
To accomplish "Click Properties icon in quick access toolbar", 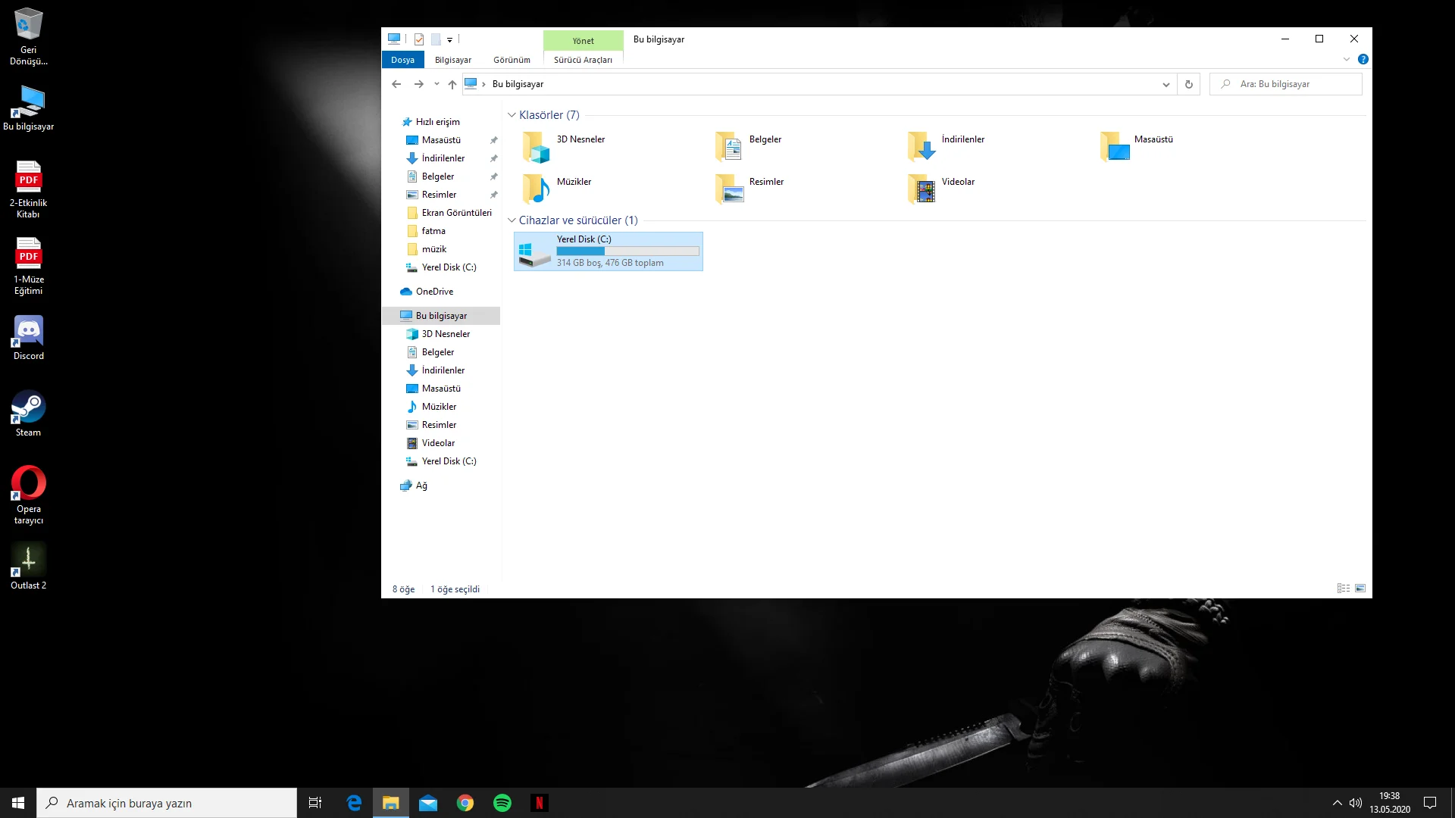I will tap(419, 39).
